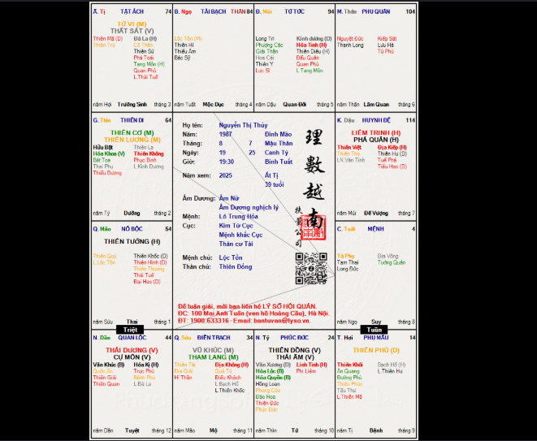Viewport: 537px width, 441px height.
Task: Select the name Nguyễn Thị Thủy
Action: (x=243, y=125)
